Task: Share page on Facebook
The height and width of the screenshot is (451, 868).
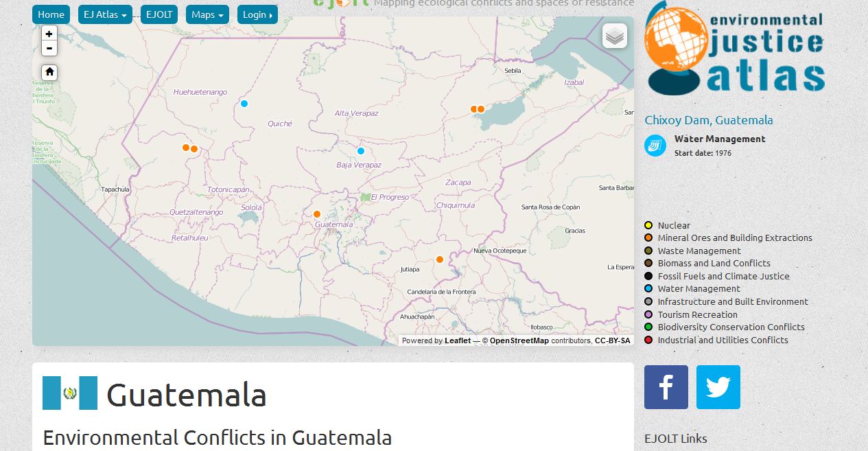Action: click(666, 387)
